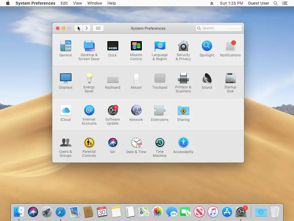
Task: Open the Network preference pane
Action: click(136, 113)
